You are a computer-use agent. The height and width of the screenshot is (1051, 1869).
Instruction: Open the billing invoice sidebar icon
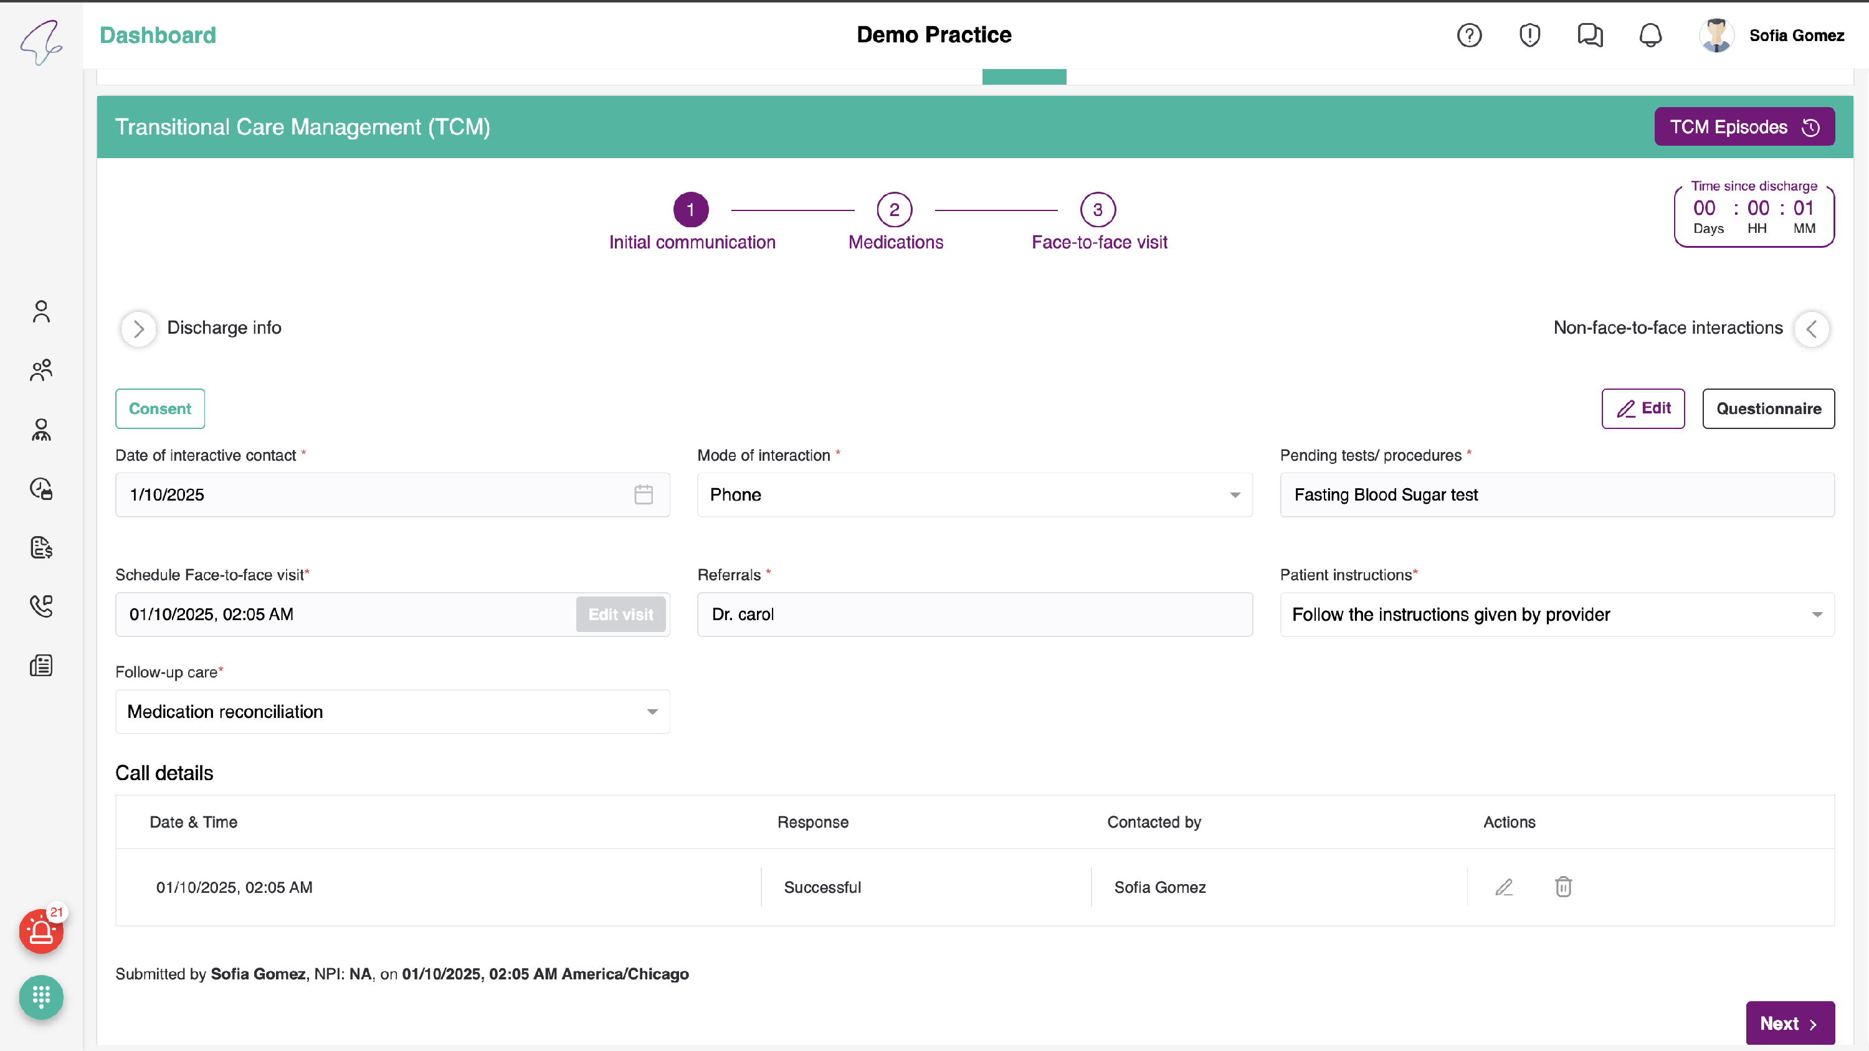tap(41, 547)
